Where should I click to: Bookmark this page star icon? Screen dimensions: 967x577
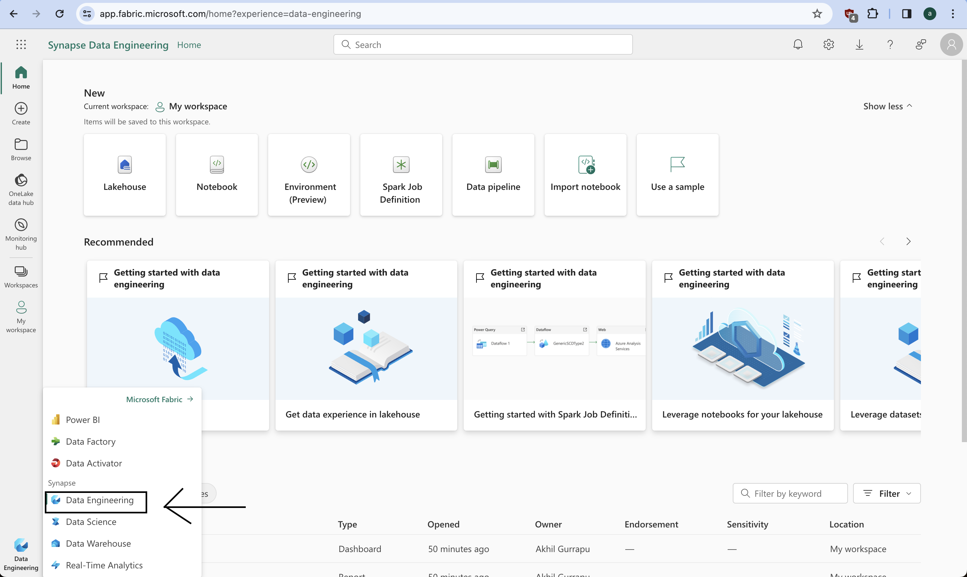pos(817,14)
